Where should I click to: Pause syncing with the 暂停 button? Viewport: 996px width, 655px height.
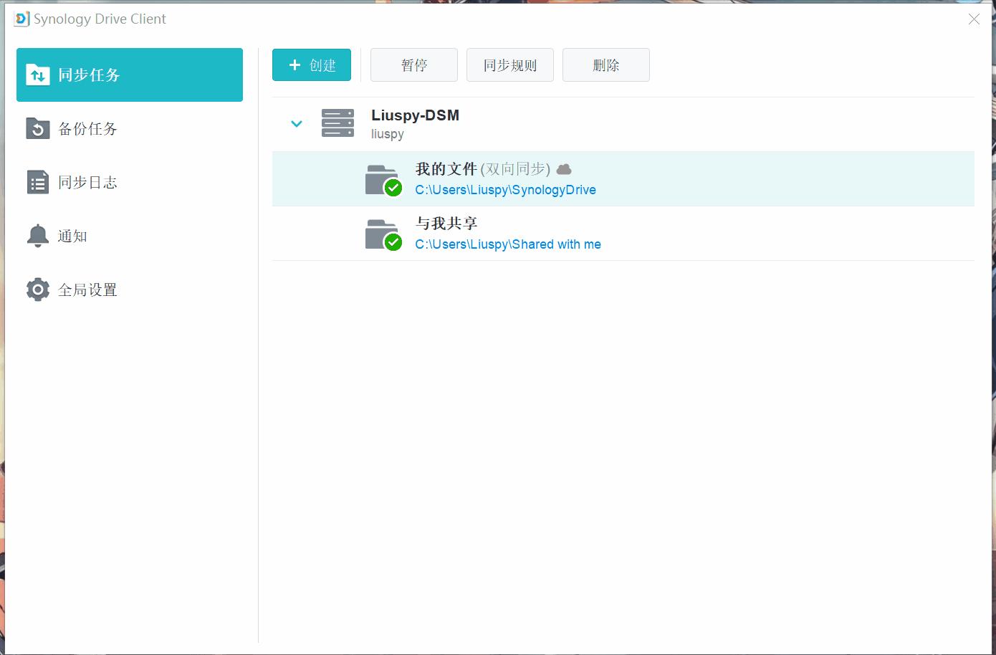[x=414, y=65]
